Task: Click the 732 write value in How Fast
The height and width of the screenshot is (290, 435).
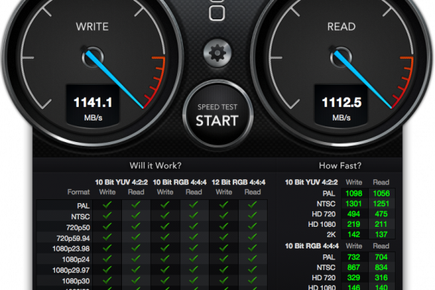Action: coord(354,257)
